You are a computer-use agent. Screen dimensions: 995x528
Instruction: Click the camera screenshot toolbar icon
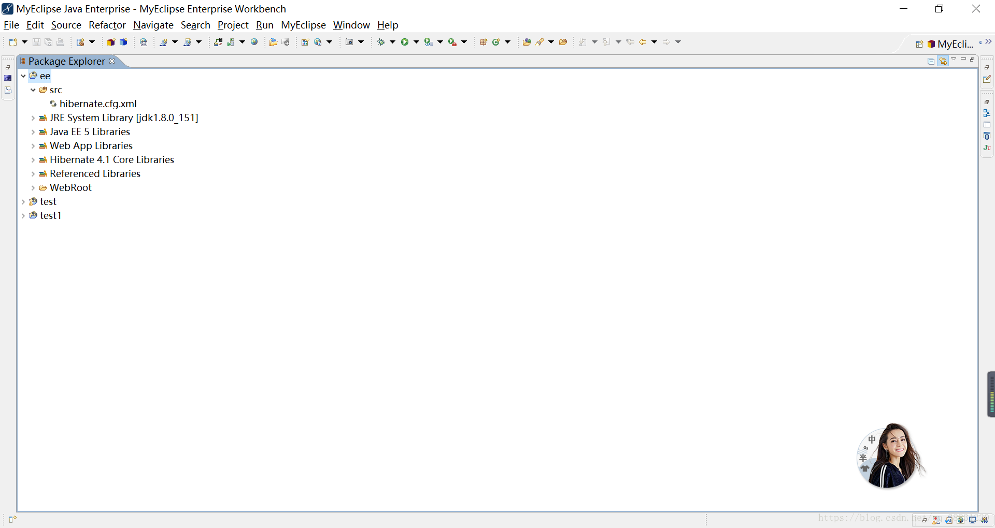349,42
